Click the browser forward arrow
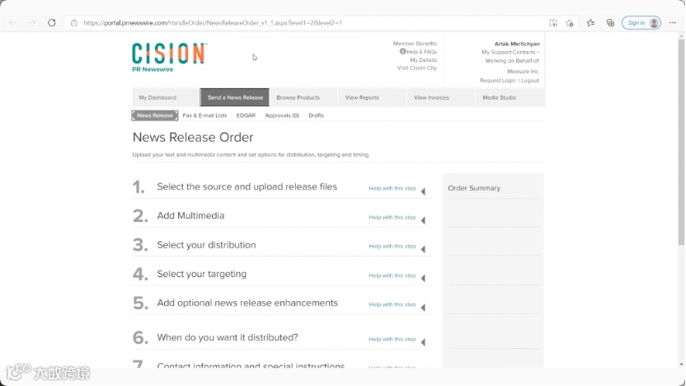This screenshot has width=686, height=386. (x=32, y=23)
